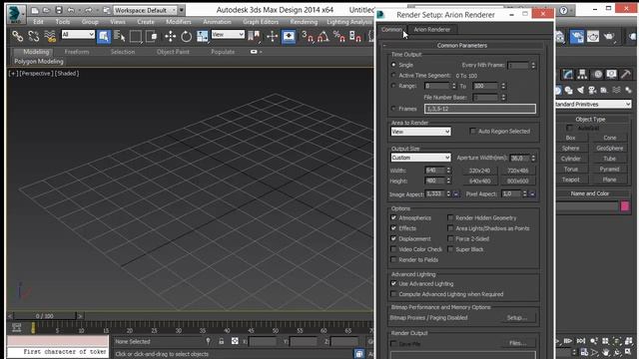Click the Save File toolbar icon
Viewport: 639px width, 359px height.
point(59,10)
